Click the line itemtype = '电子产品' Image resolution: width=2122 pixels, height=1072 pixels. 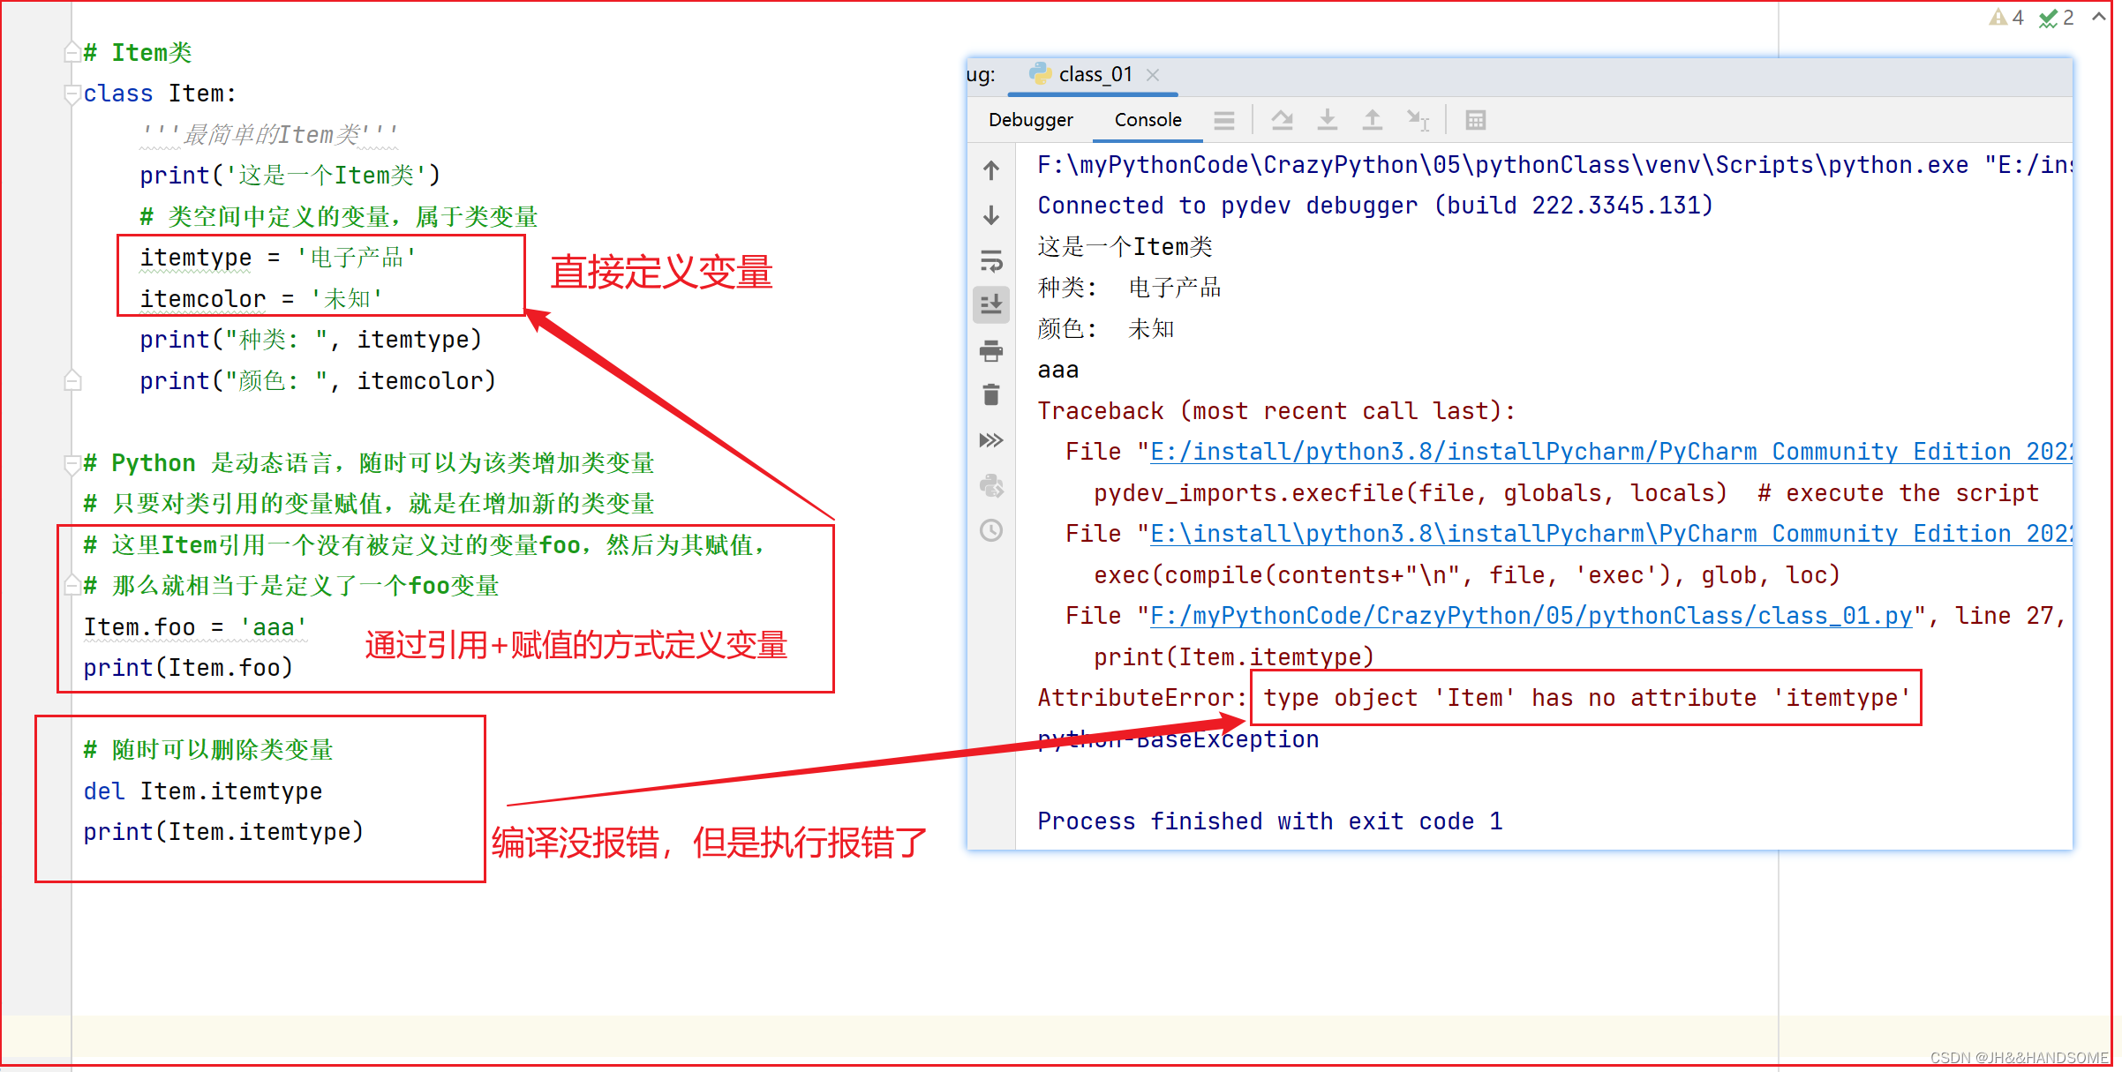[278, 258]
